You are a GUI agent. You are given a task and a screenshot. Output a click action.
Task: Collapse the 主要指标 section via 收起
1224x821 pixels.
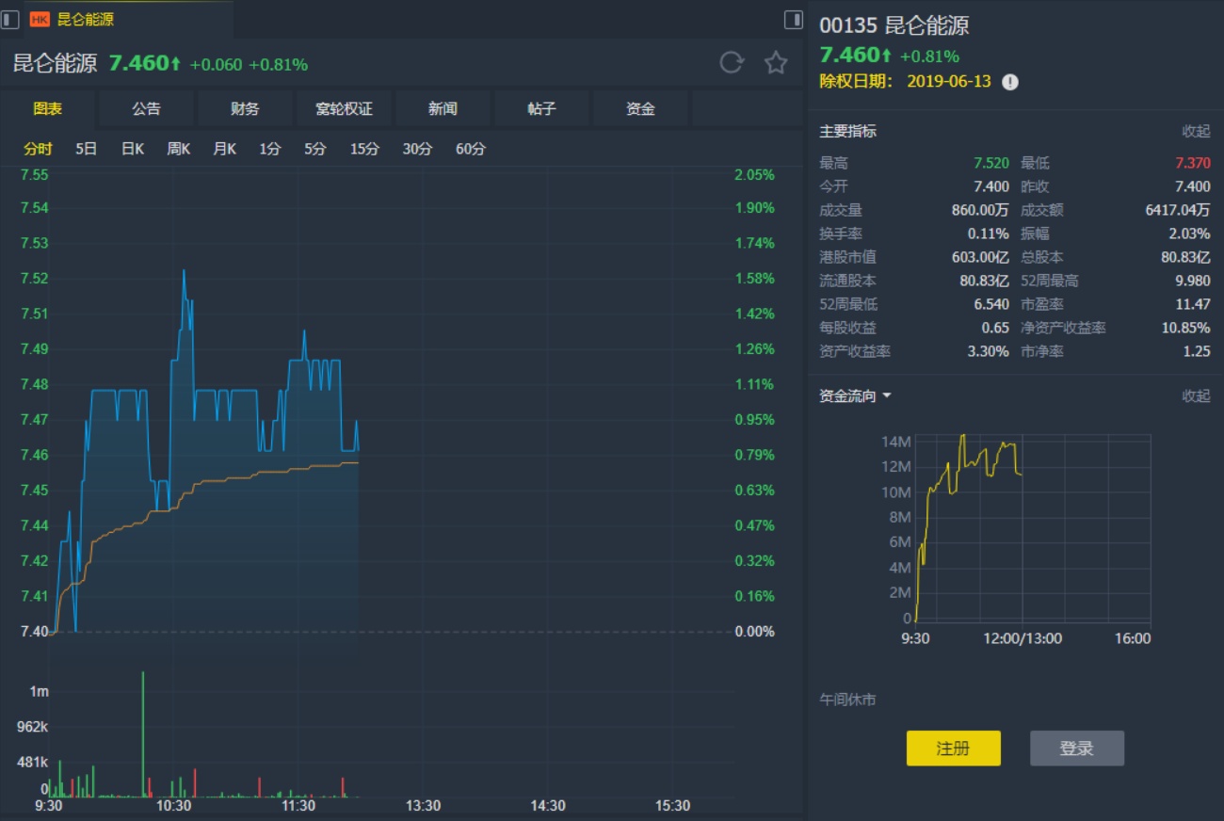(1196, 132)
